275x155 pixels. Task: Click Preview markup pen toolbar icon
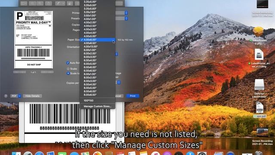[x=58, y=3]
